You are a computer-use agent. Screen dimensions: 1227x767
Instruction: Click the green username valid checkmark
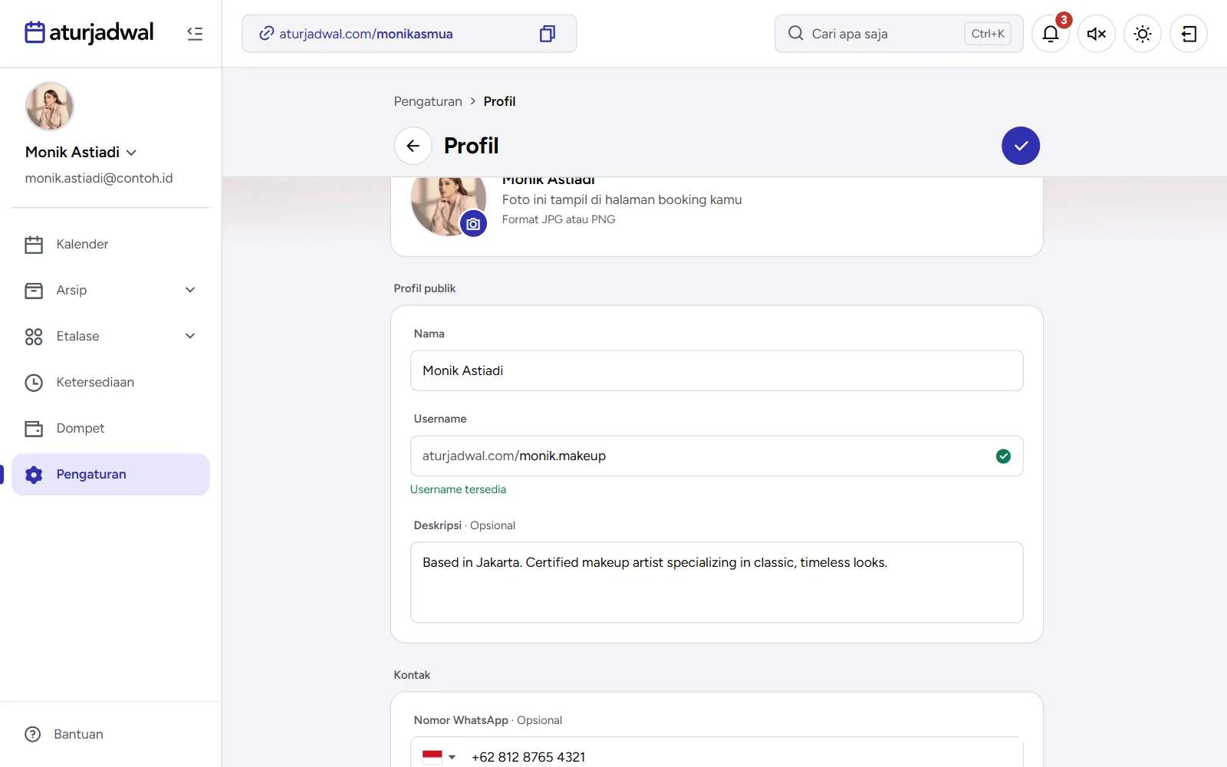[x=1003, y=456]
